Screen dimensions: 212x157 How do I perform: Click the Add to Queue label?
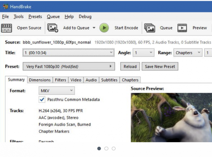76,28
